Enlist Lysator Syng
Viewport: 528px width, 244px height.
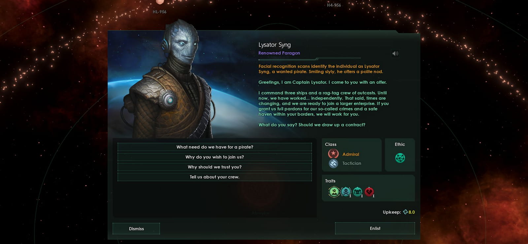pyautogui.click(x=375, y=228)
